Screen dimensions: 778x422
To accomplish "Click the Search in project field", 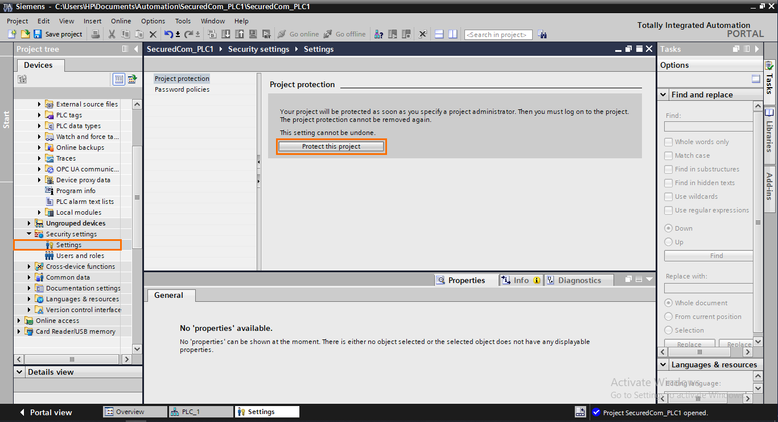I will click(498, 34).
